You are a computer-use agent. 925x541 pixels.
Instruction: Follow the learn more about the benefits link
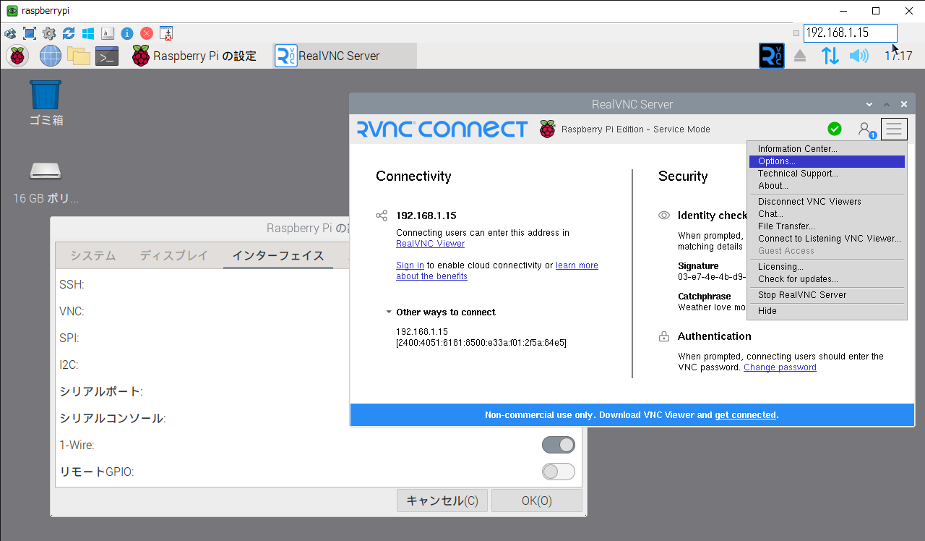tap(497, 270)
